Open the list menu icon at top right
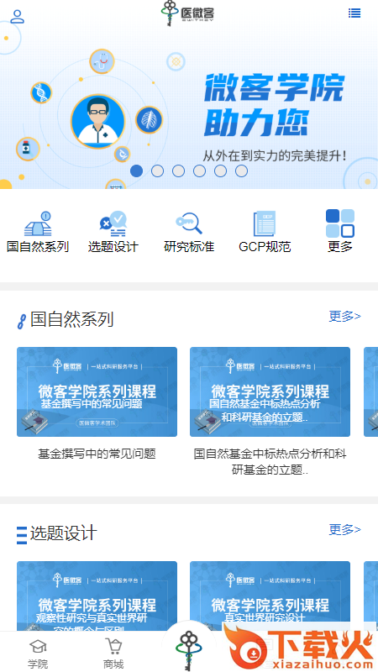Image resolution: width=378 pixels, height=672 pixels. click(x=354, y=13)
